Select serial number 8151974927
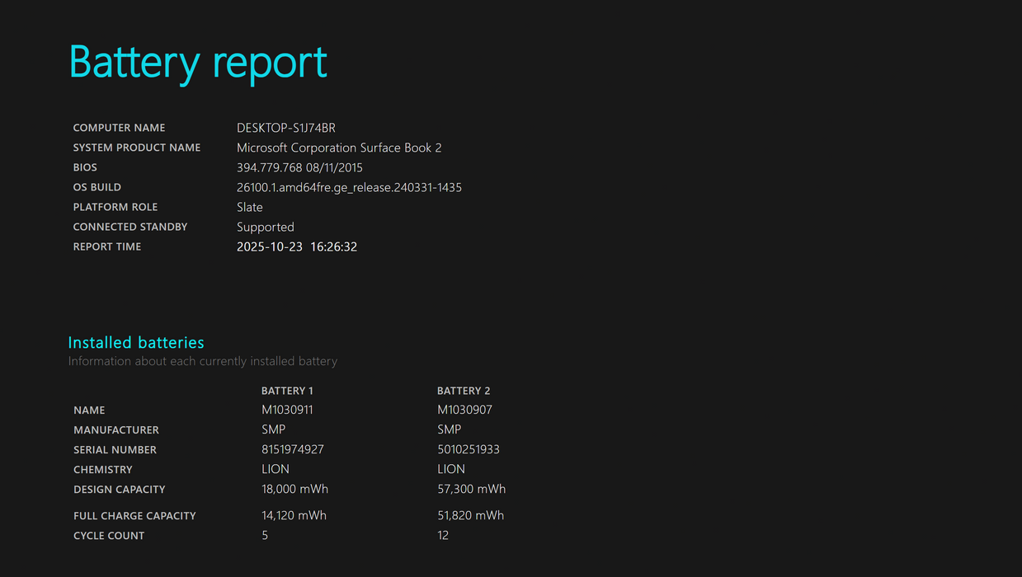 pos(293,449)
